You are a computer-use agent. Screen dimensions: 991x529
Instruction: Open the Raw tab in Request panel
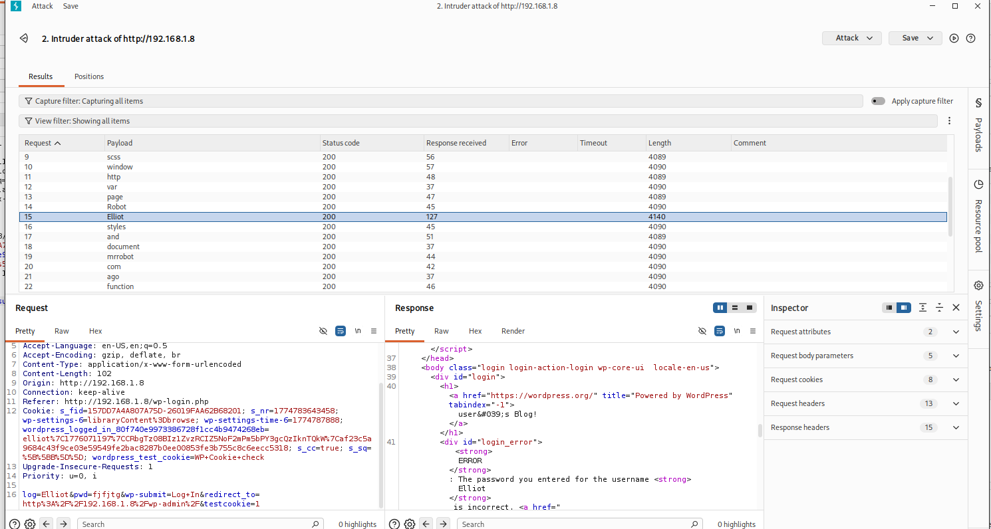62,331
